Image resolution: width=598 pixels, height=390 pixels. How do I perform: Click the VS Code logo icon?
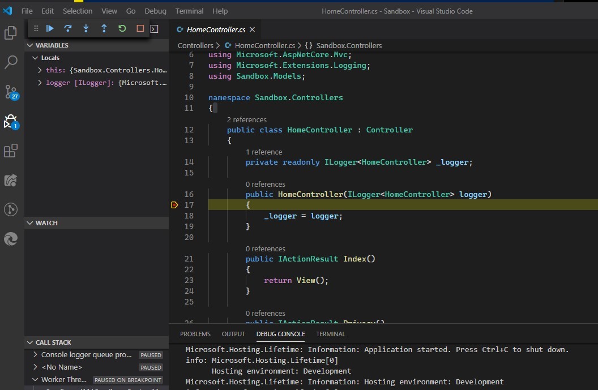pyautogui.click(x=7, y=11)
